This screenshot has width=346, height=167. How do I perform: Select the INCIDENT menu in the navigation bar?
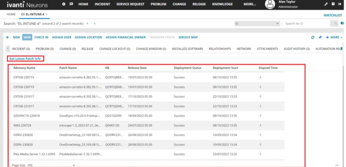(102, 4)
